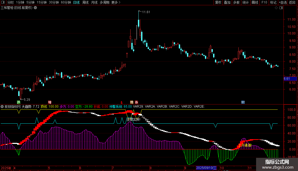Select the 分时 intraday tab
The height and width of the screenshot is (171, 298).
[x=10, y=2]
